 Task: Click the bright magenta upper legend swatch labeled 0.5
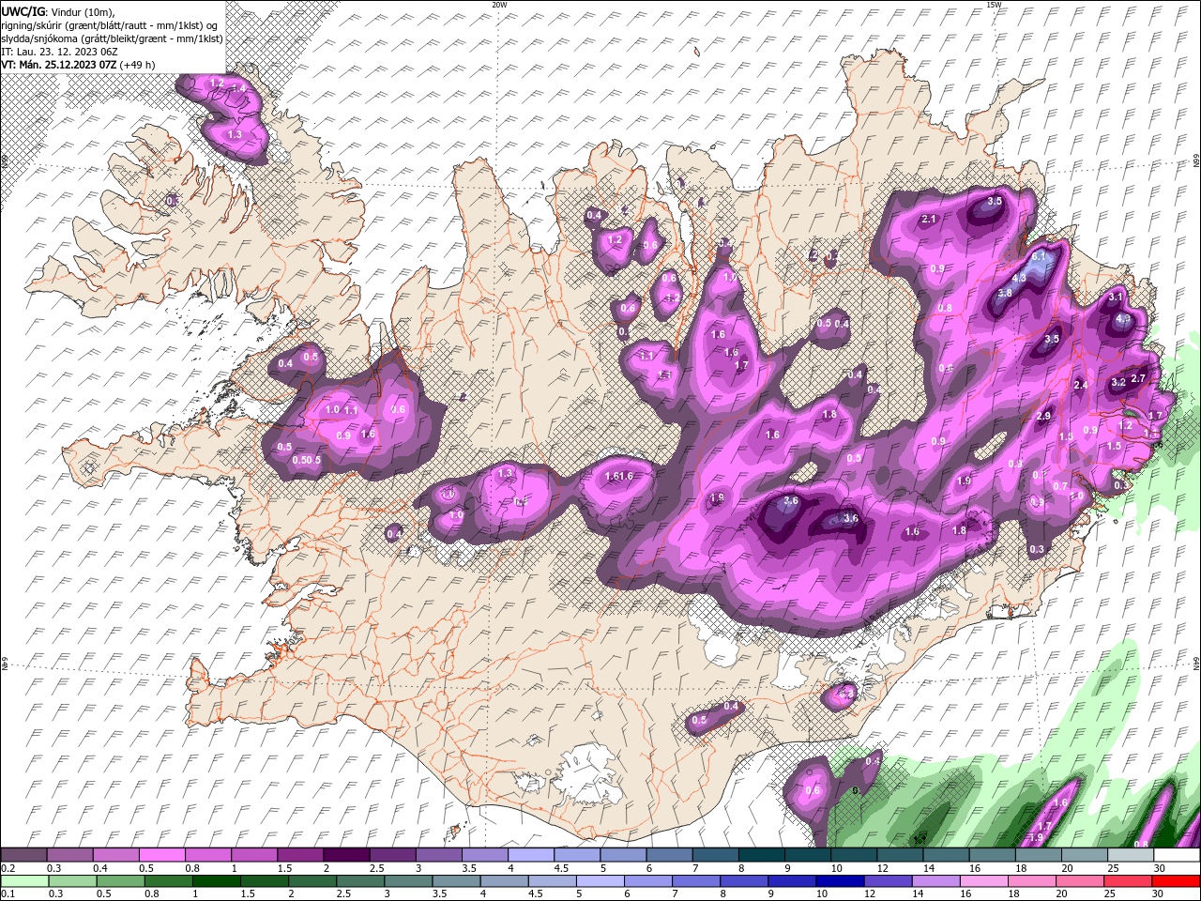tap(161, 855)
